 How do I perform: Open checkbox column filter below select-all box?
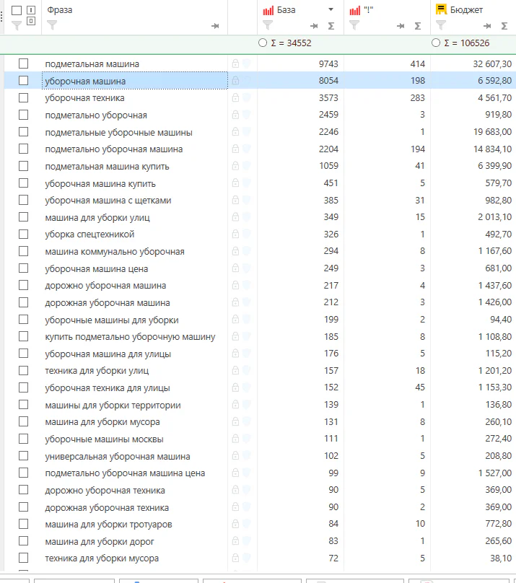17,25
